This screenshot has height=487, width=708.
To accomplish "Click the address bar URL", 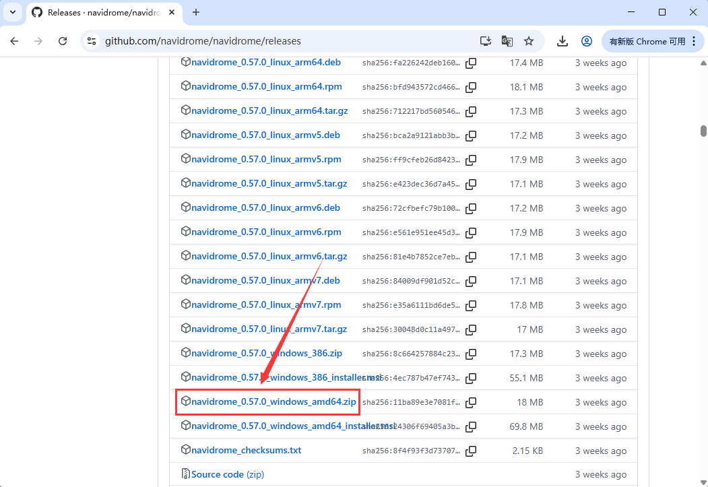I will pyautogui.click(x=203, y=41).
